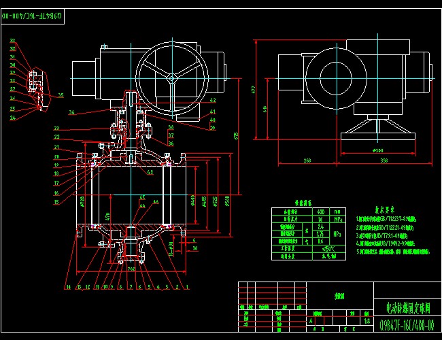This screenshot has width=442, height=340.
Task: Select technical requirement line 4 JB/T9092-99
Action: [386, 243]
